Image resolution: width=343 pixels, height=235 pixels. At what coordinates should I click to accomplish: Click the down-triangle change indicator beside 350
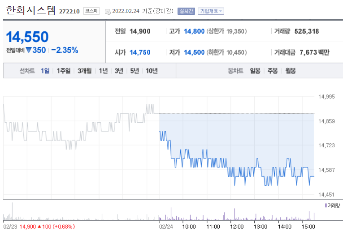(29, 50)
